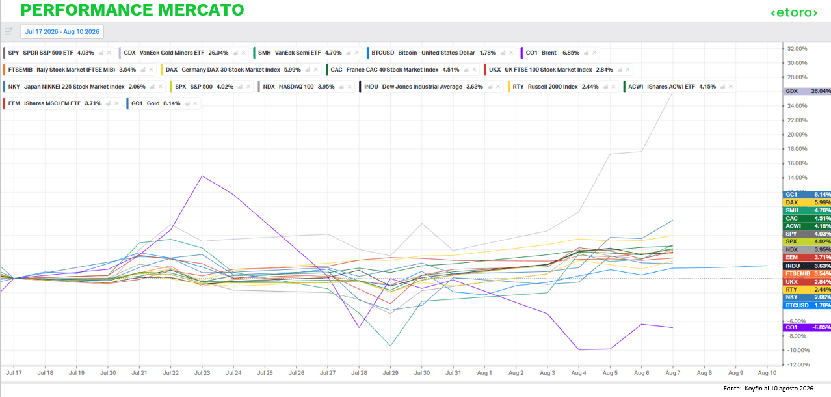Select the GDX 26.04% axis value label
This screenshot has width=831, height=397.
click(808, 91)
